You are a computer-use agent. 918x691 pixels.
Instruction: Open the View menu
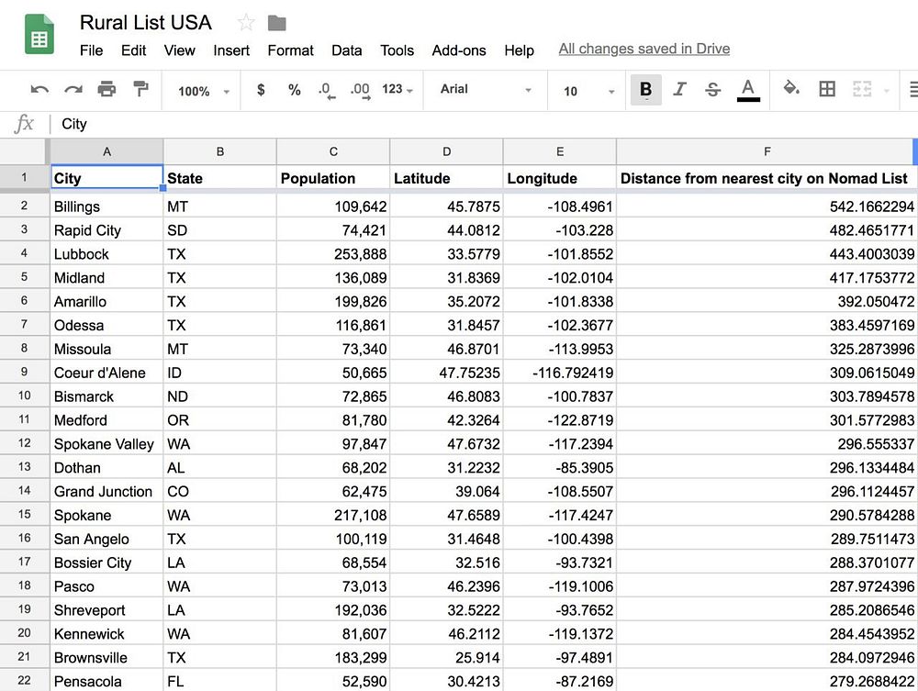(x=179, y=50)
